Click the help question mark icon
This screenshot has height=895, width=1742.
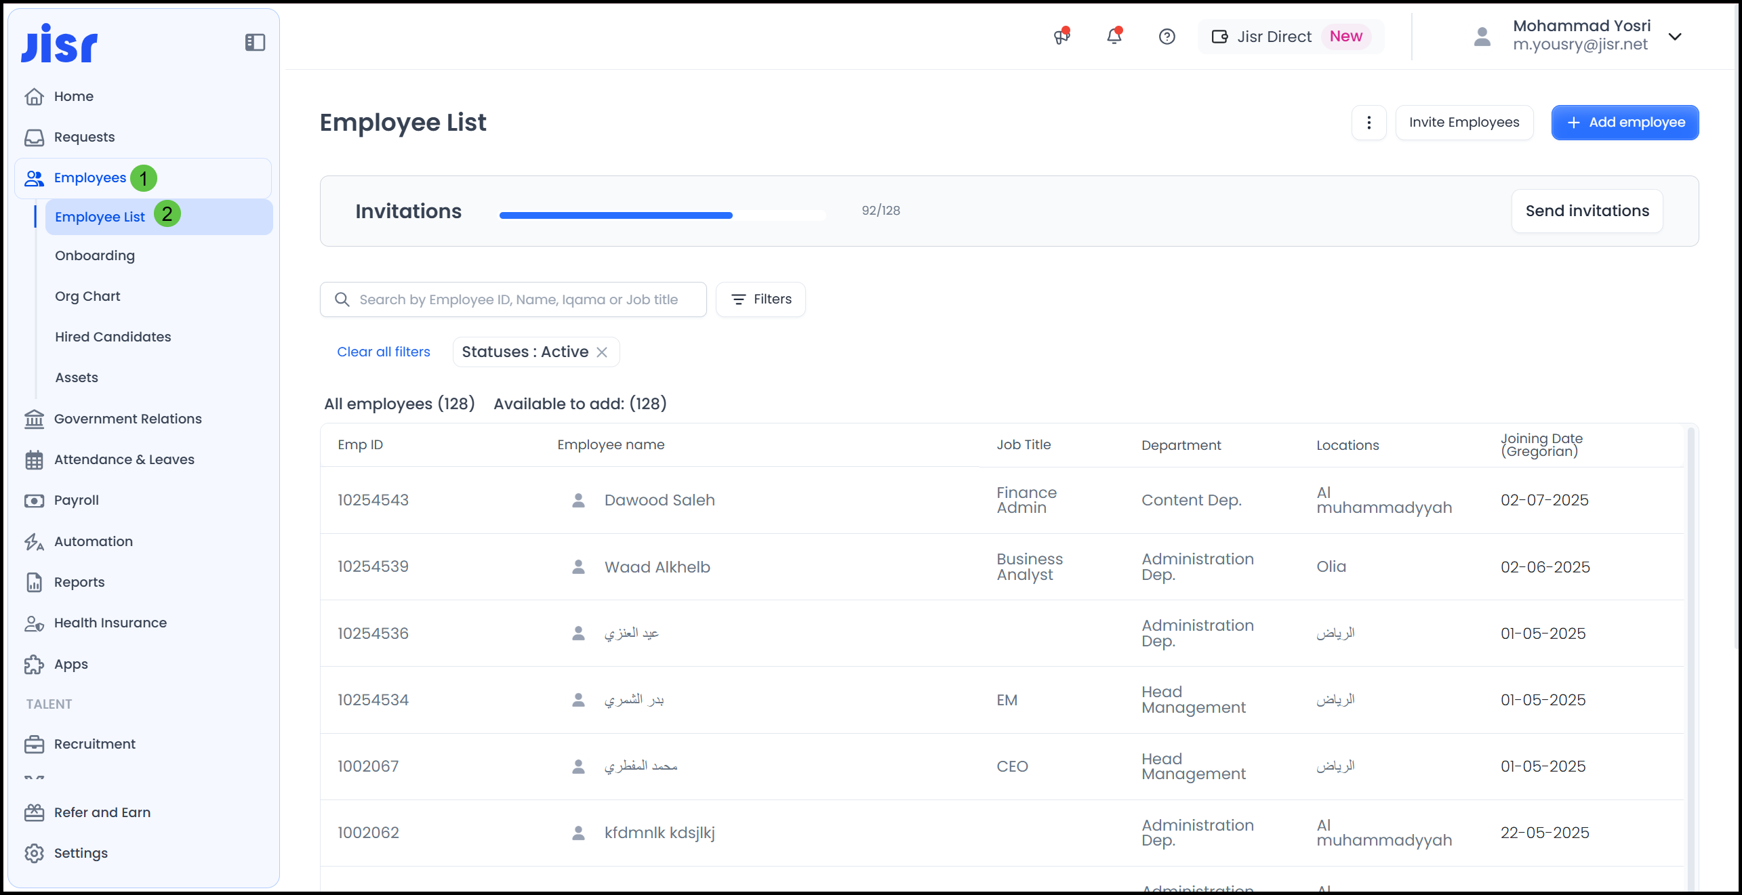[1167, 37]
